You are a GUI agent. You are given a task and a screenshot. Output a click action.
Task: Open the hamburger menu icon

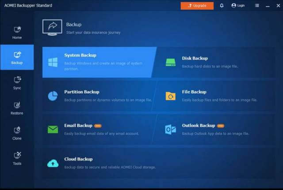coord(257,6)
